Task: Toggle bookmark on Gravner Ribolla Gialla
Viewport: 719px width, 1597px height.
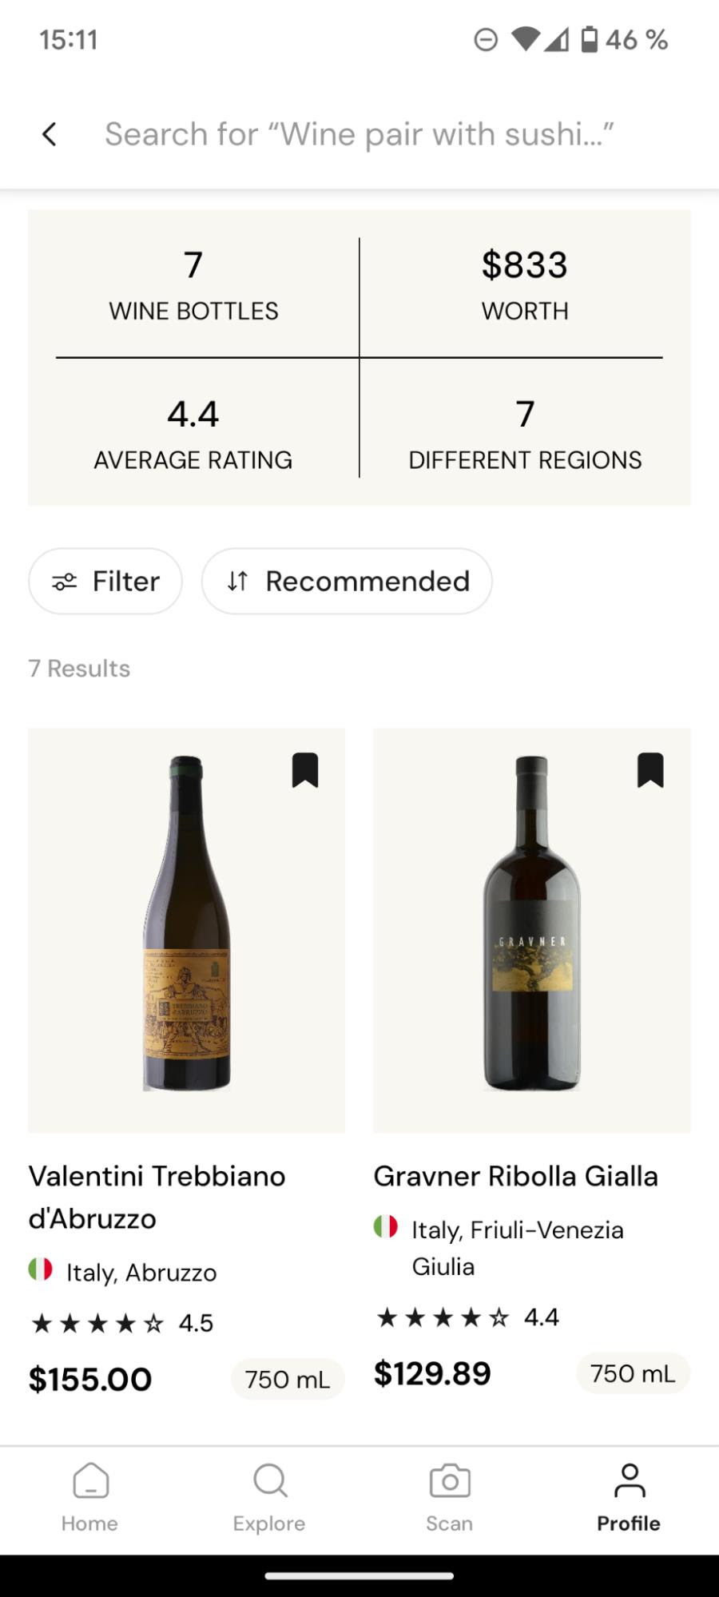Action: (x=650, y=770)
